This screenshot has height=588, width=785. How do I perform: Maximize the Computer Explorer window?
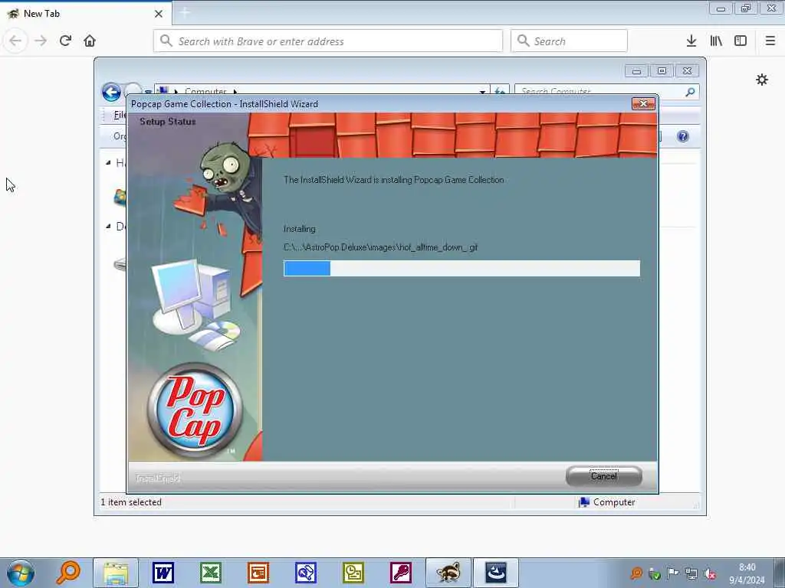[662, 71]
